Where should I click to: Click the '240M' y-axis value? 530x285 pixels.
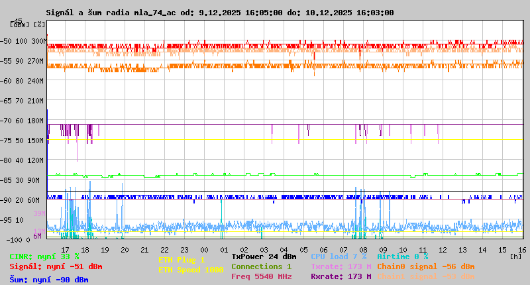click(37, 81)
